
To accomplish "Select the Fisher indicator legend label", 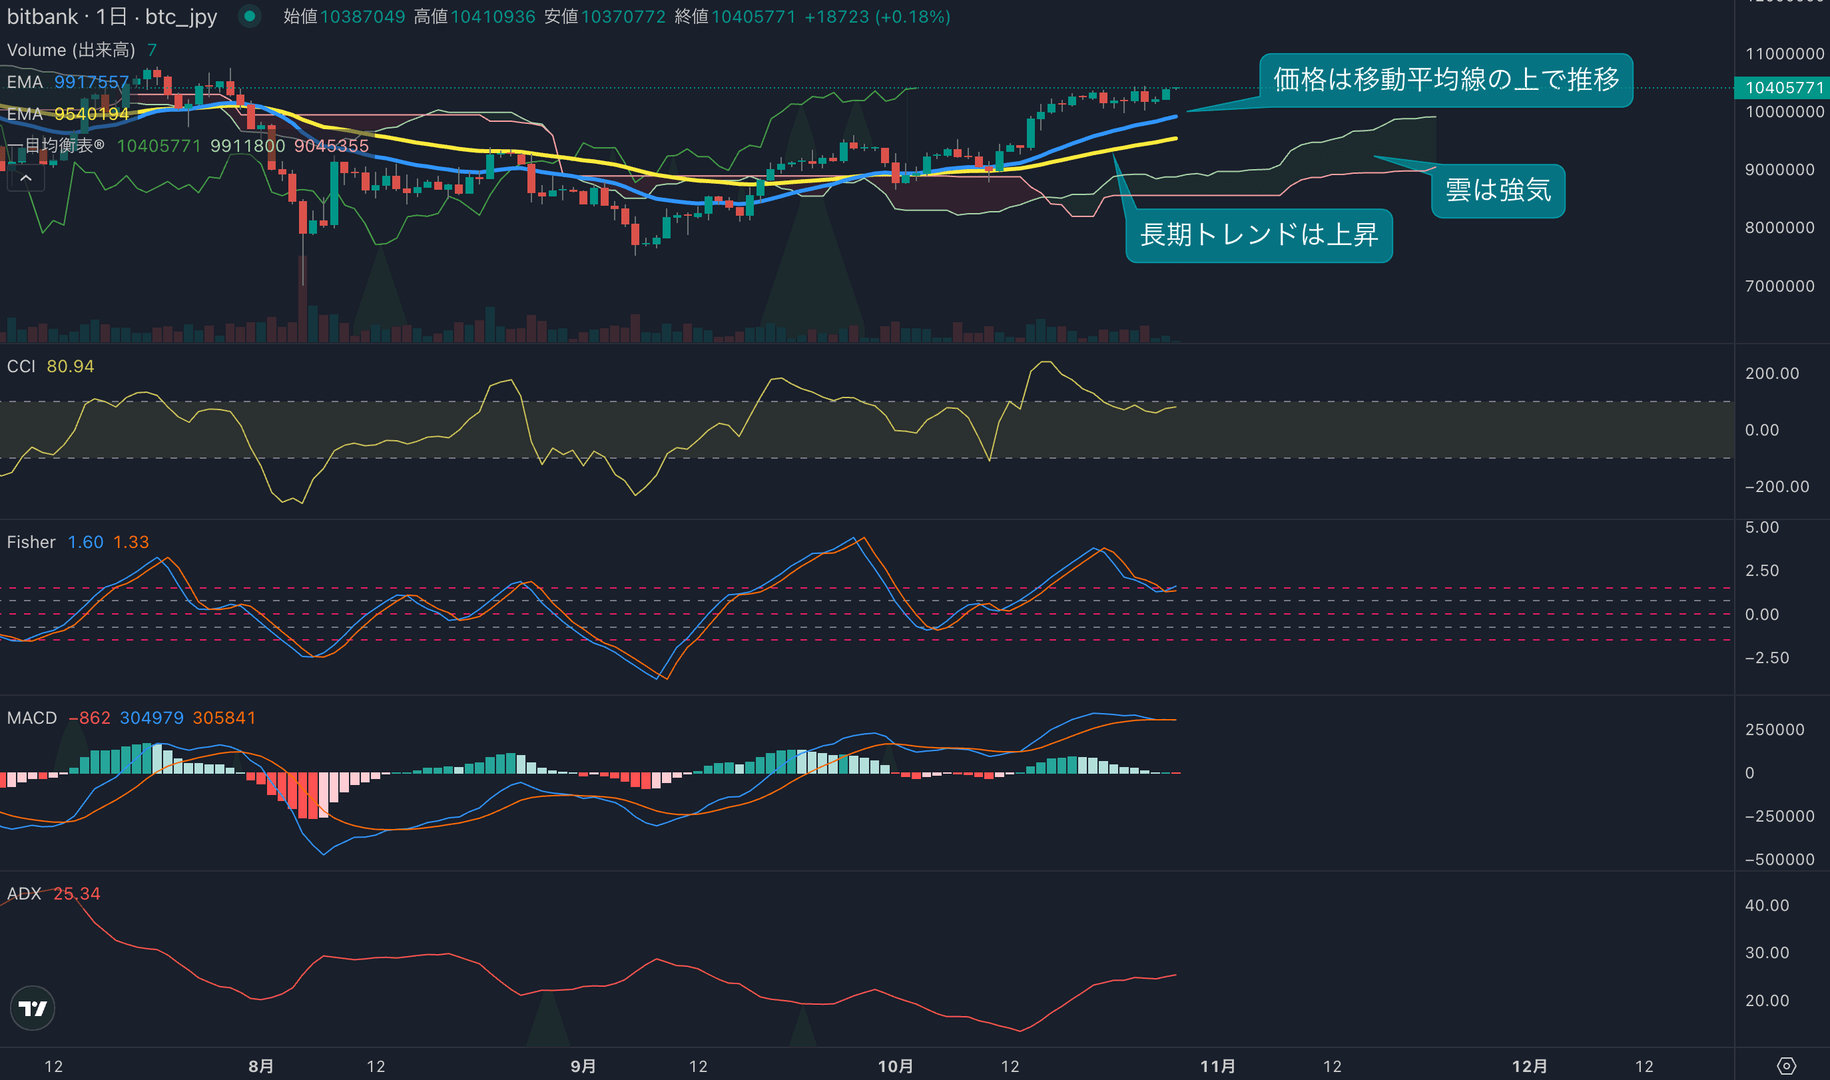I will click(x=31, y=542).
